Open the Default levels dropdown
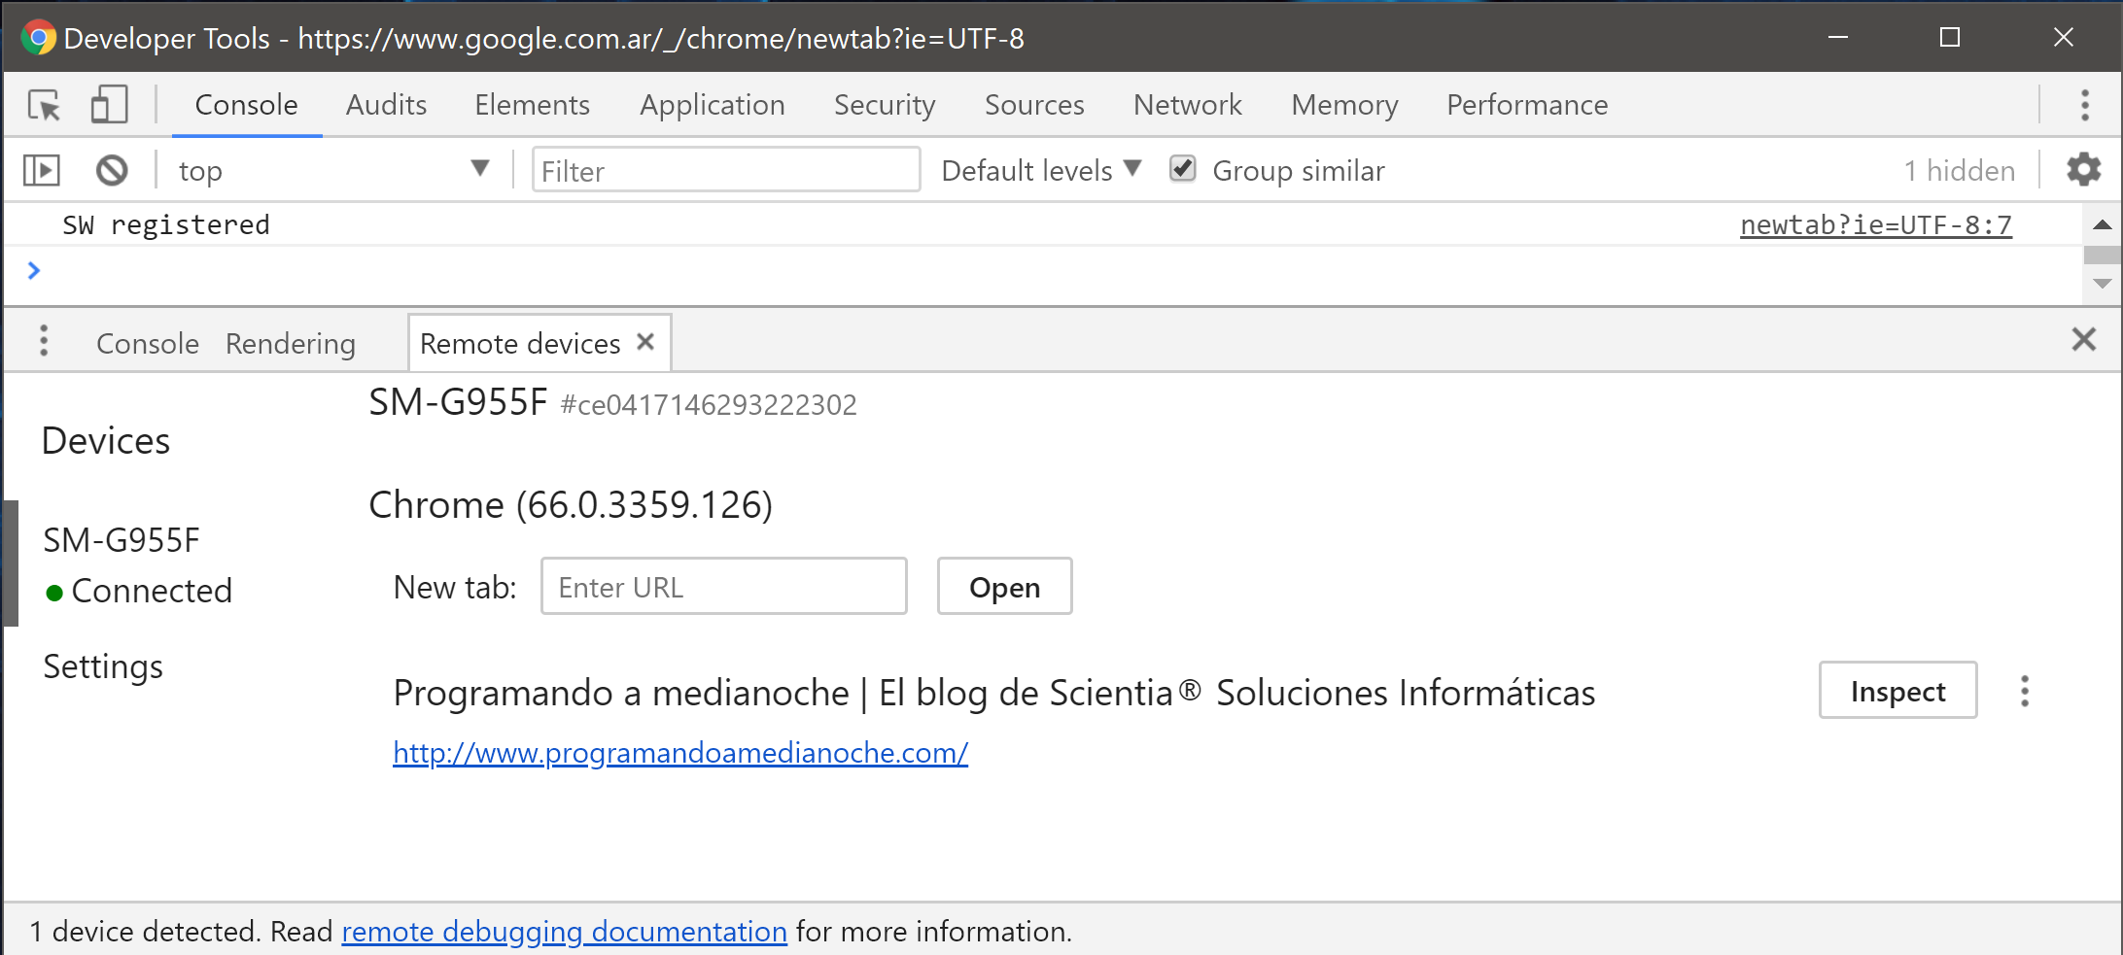This screenshot has width=2123, height=955. pos(1040,171)
